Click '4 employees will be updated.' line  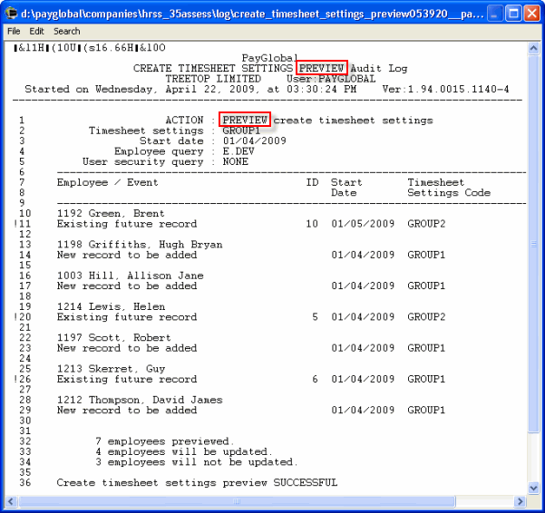184,451
